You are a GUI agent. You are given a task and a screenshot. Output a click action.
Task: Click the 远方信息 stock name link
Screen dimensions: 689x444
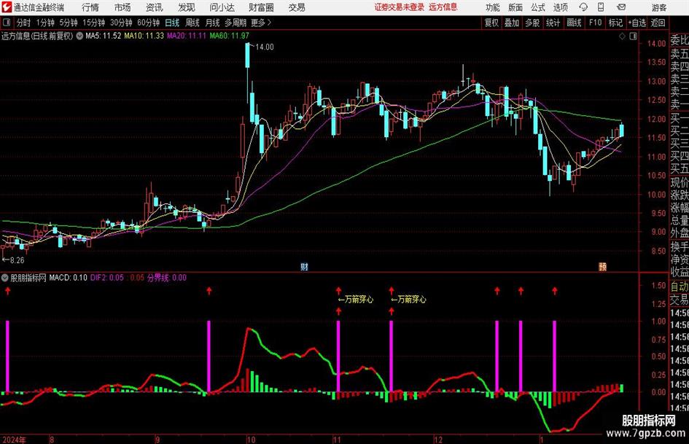point(443,7)
